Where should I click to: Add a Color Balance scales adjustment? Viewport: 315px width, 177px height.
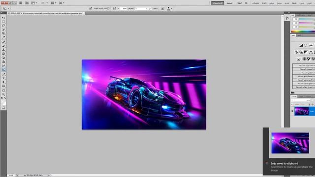tap(311, 52)
